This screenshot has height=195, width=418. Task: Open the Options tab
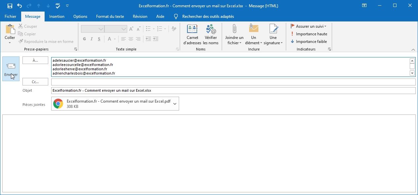pos(80,16)
